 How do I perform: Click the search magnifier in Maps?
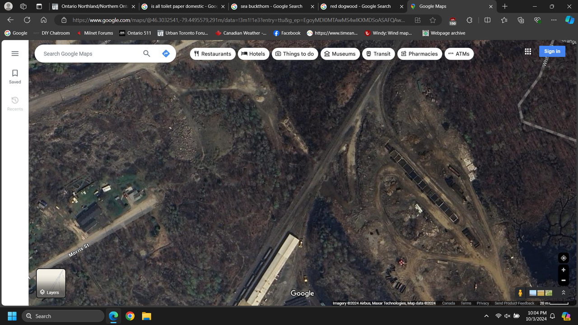(x=146, y=54)
